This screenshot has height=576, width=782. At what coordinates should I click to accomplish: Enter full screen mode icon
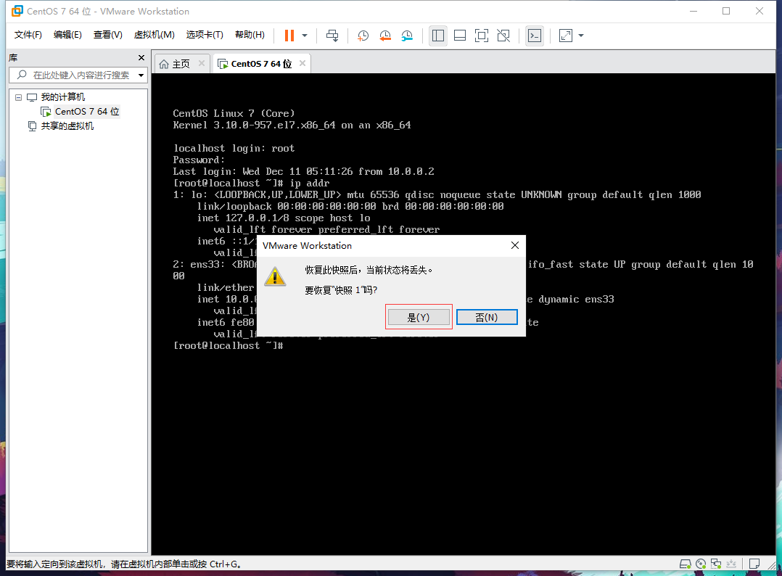pyautogui.click(x=482, y=36)
